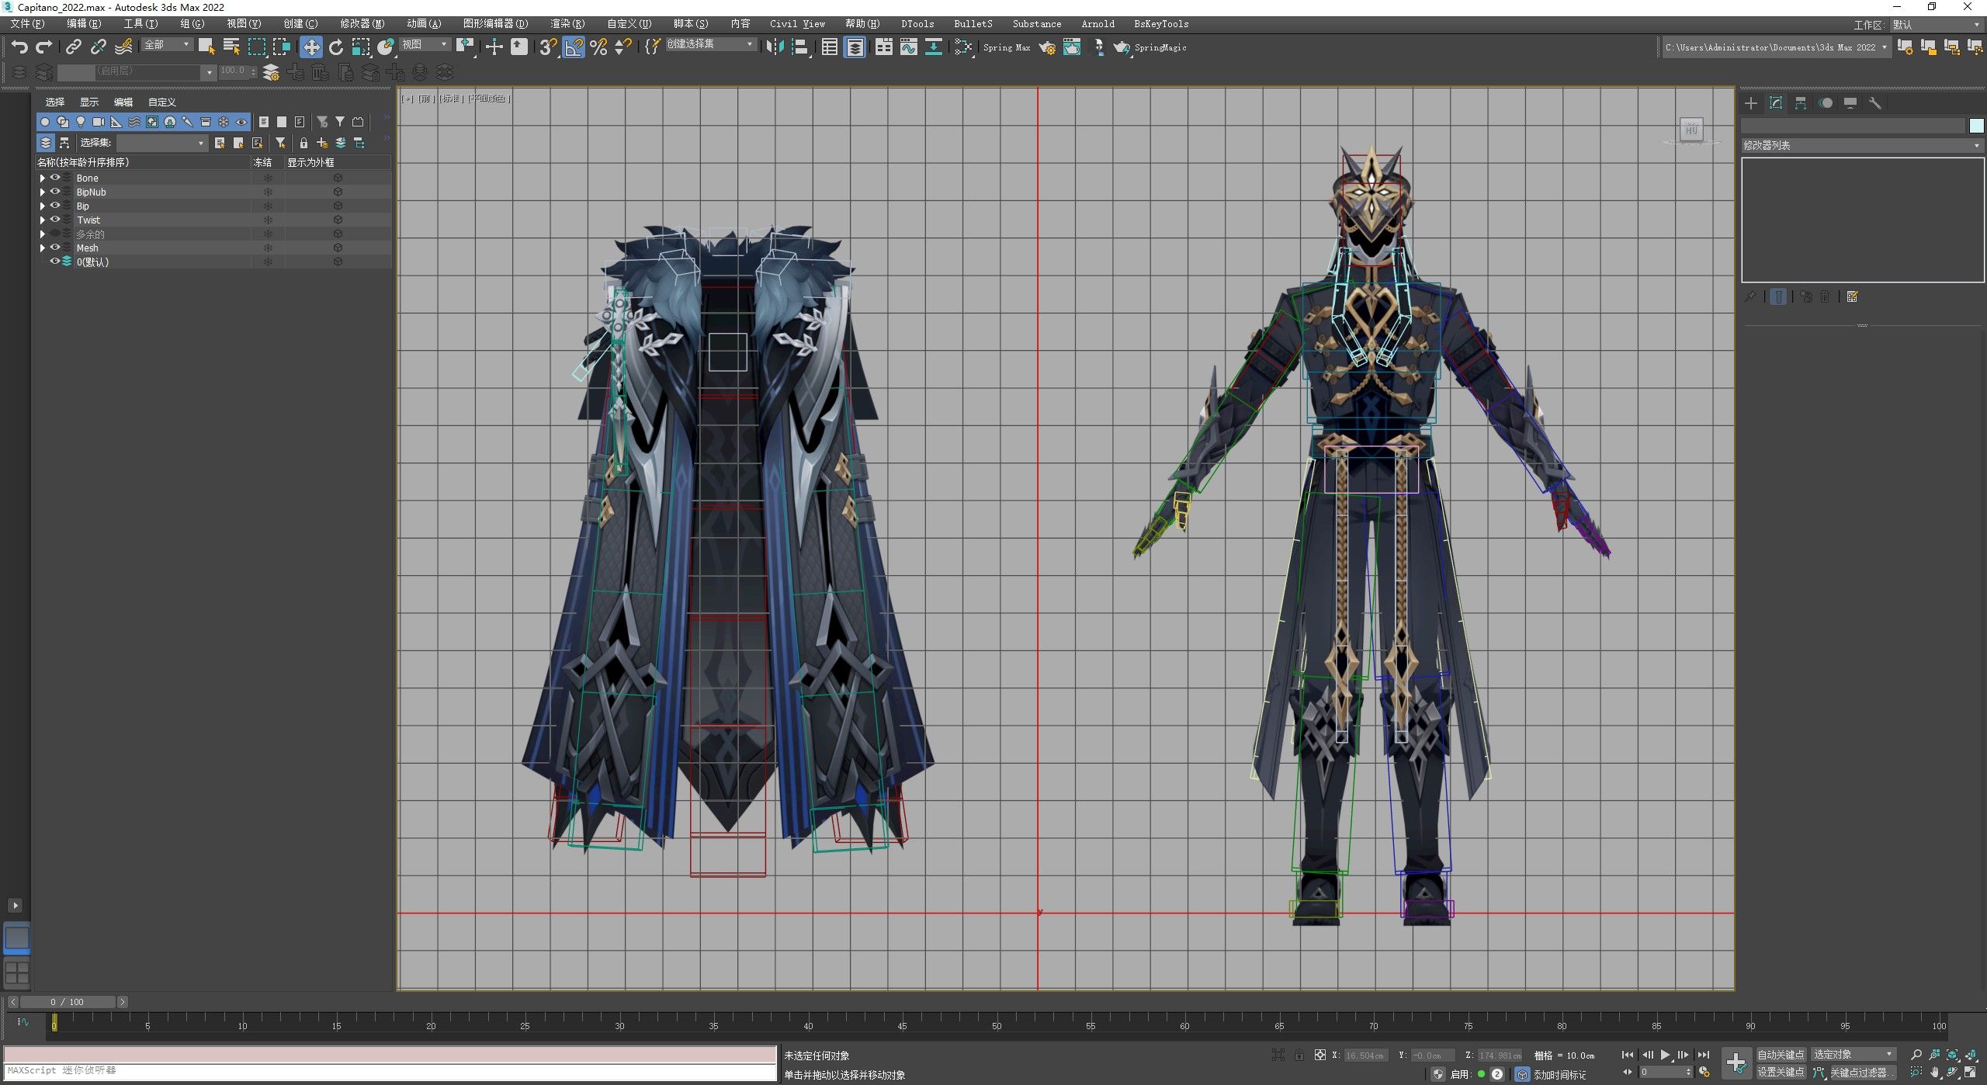Play the animation
Screen dimensions: 1987x1085
(1665, 1055)
